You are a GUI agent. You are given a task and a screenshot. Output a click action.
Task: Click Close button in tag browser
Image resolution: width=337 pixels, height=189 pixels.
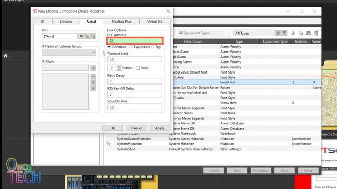pos(308,171)
